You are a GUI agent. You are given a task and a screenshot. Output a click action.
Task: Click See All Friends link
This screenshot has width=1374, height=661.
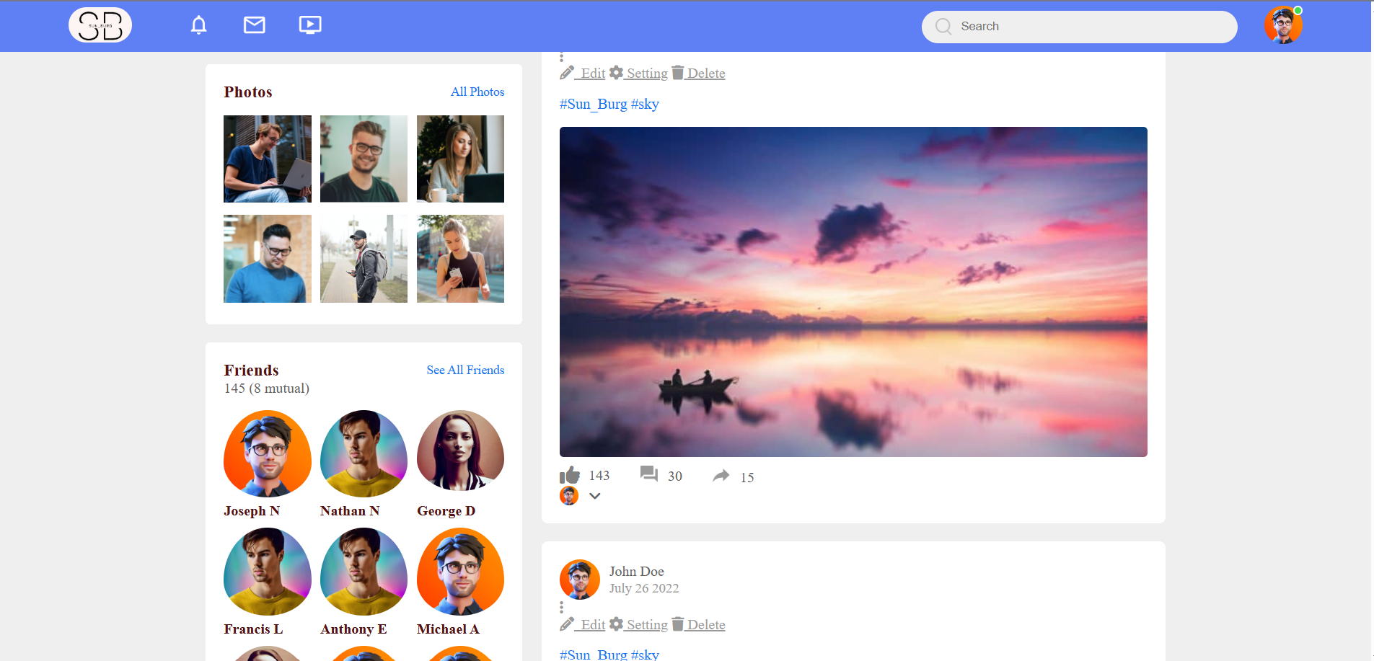(x=465, y=370)
